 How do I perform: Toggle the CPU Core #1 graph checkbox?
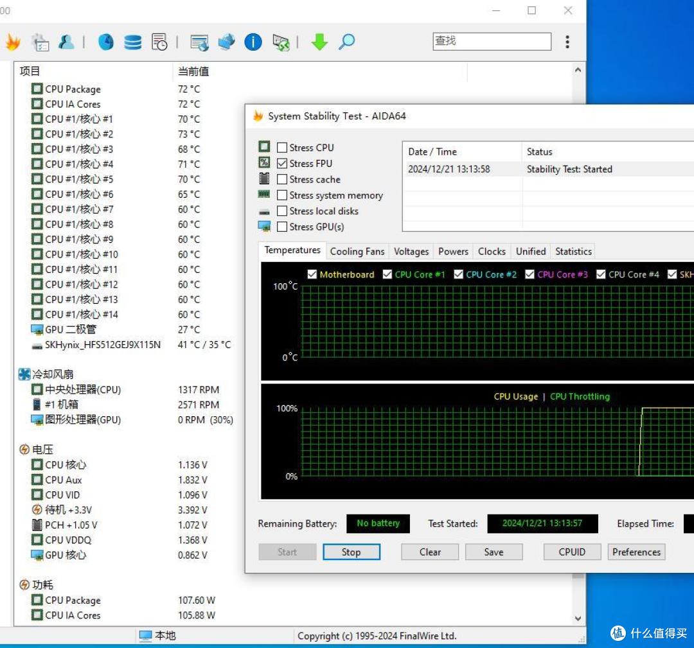(387, 274)
